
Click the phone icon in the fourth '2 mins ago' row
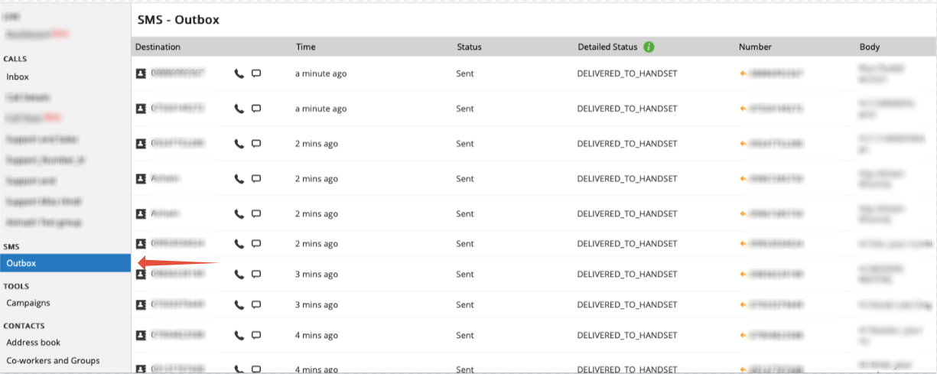[239, 244]
